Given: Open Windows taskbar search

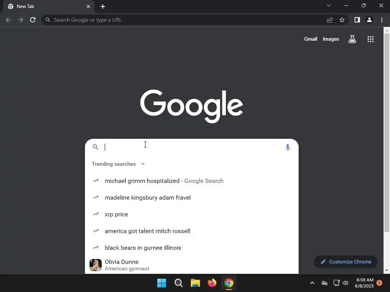Looking at the screenshot, I should click(178, 283).
